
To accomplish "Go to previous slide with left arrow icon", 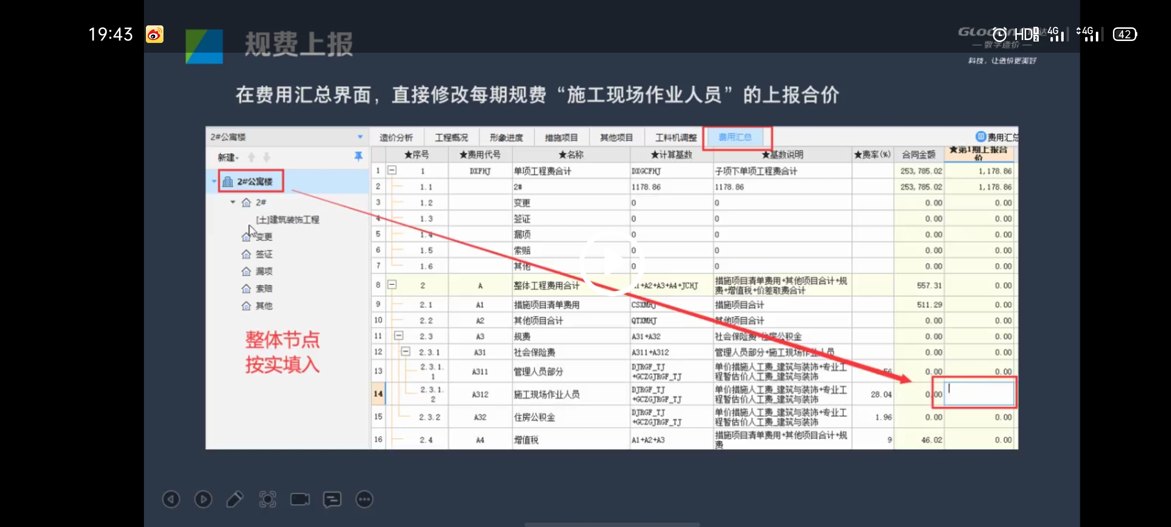I will 171,499.
